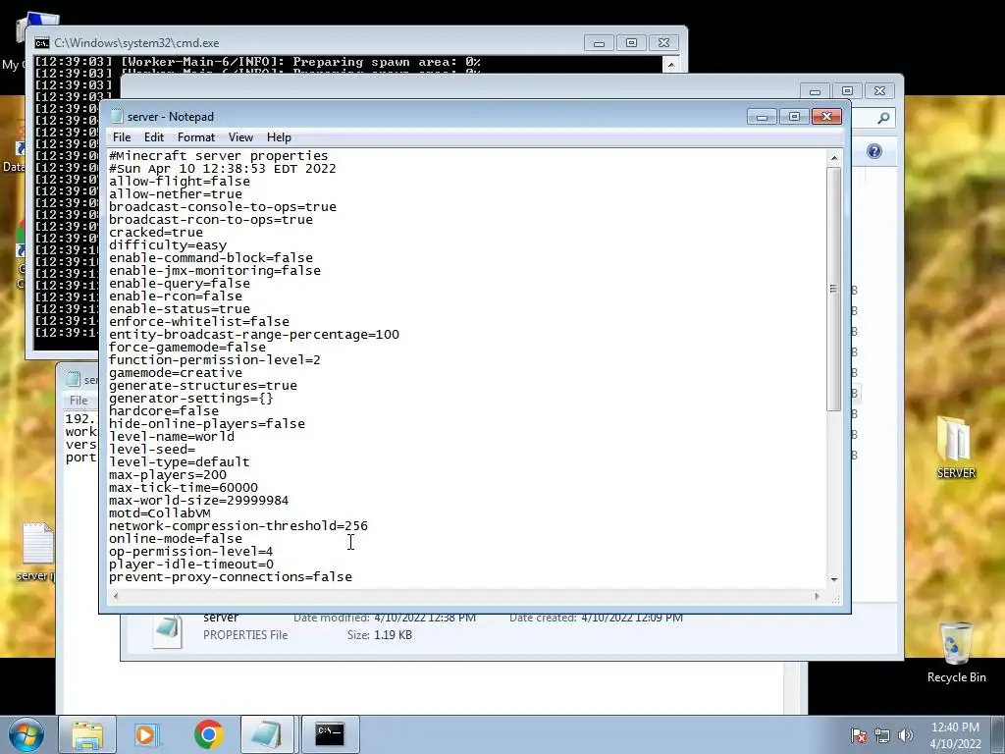Open the View menu in Notepad
1005x754 pixels.
[240, 137]
